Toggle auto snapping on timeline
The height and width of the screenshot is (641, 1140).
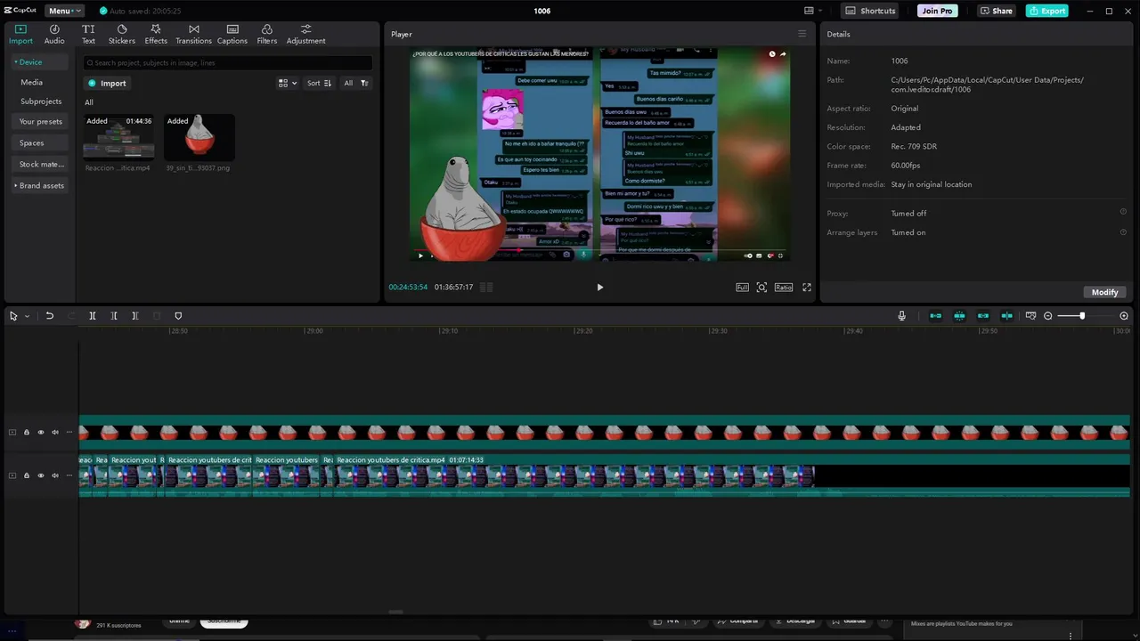pos(959,316)
